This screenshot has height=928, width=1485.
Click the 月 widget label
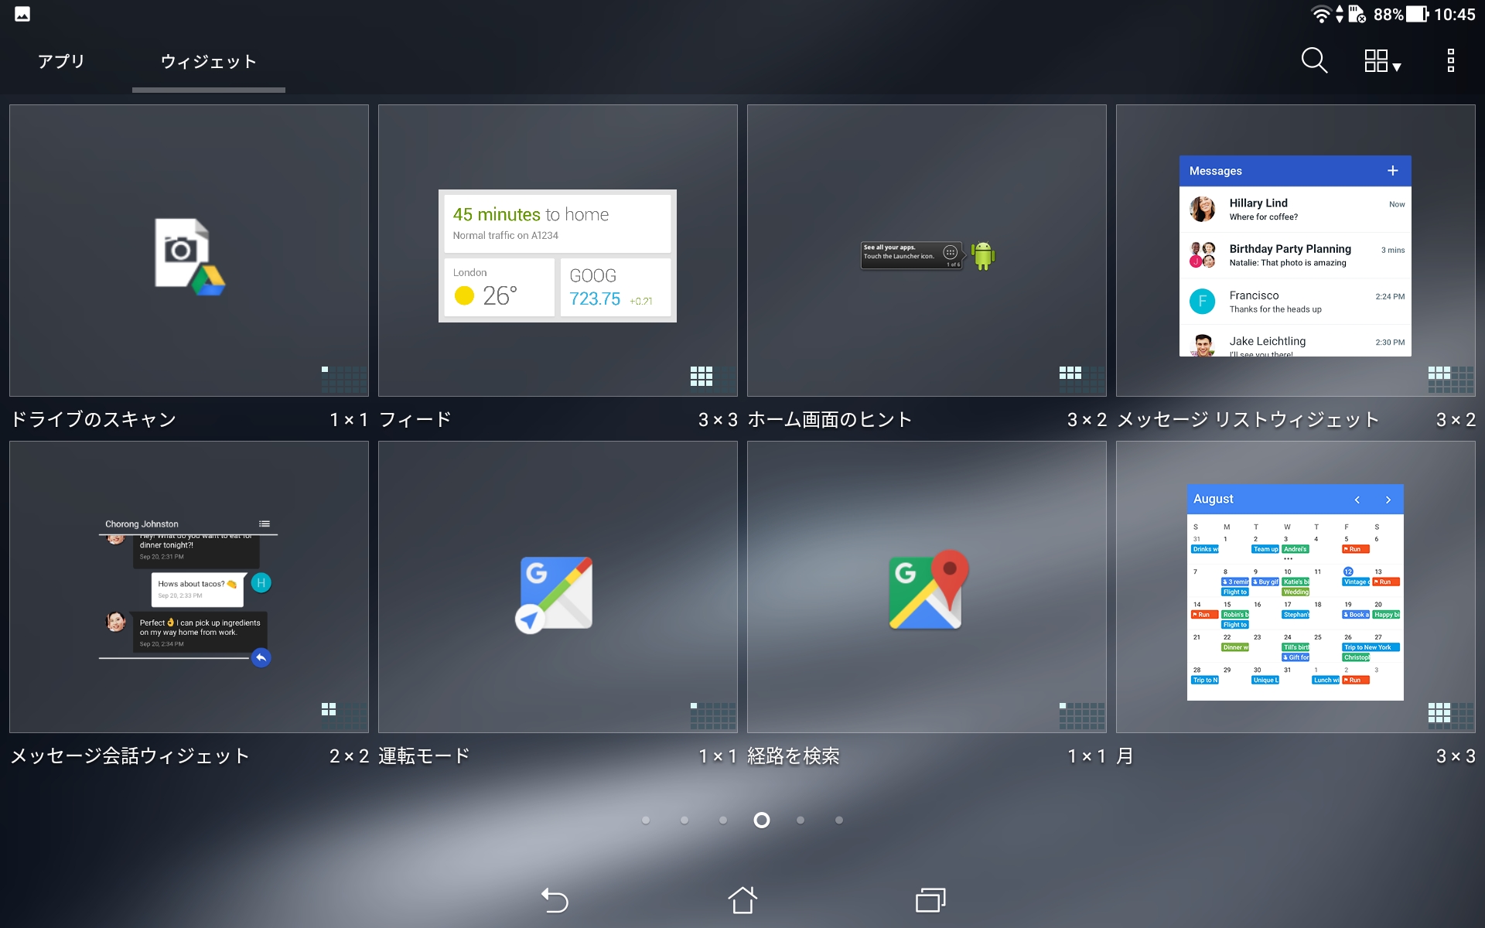coord(1125,756)
